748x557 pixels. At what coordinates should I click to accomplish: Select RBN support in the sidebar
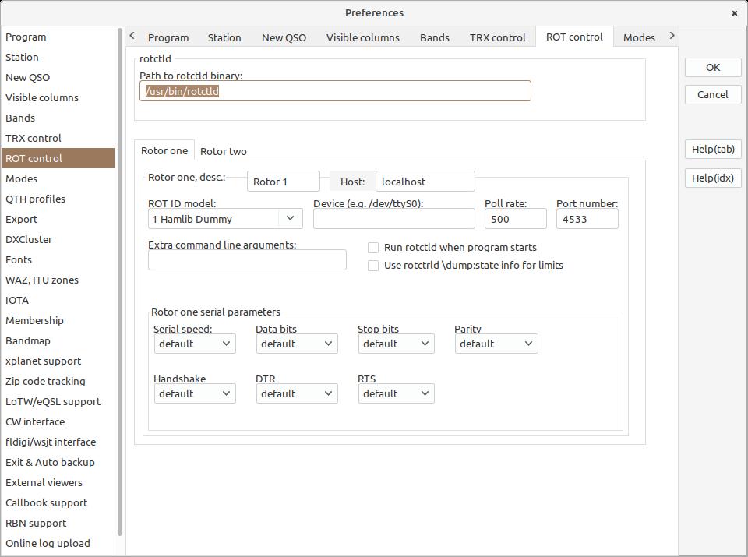[58, 524]
